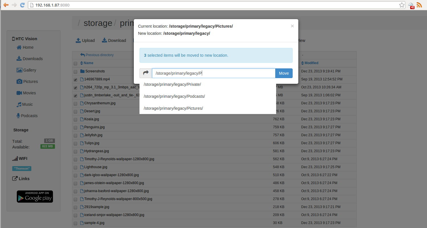The image size is (427, 228).
Task: Uncheck the 146967889.mp4 checkbox
Action: pos(75,80)
